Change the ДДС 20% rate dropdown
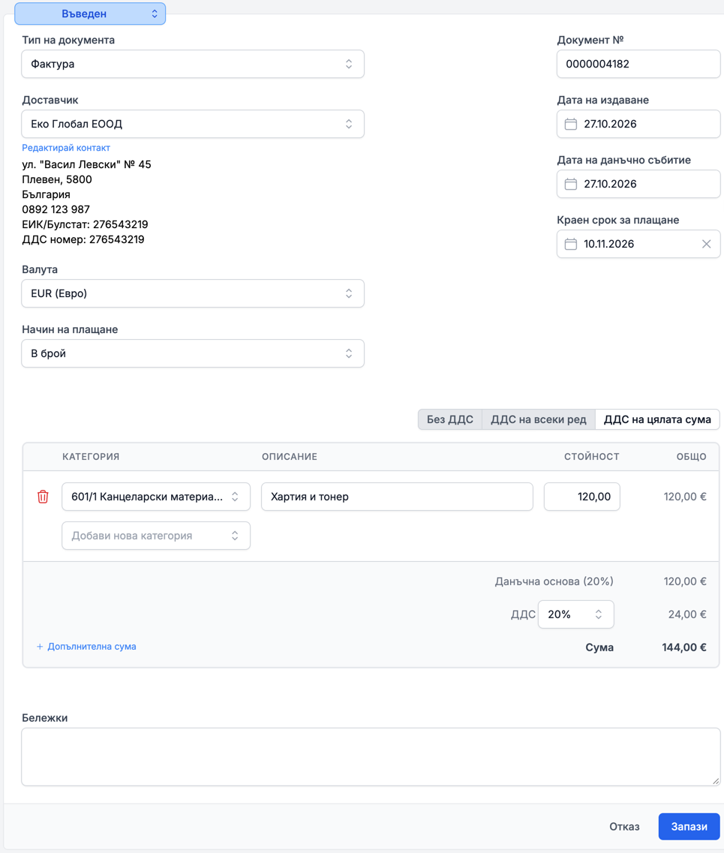The image size is (724, 853). [576, 614]
